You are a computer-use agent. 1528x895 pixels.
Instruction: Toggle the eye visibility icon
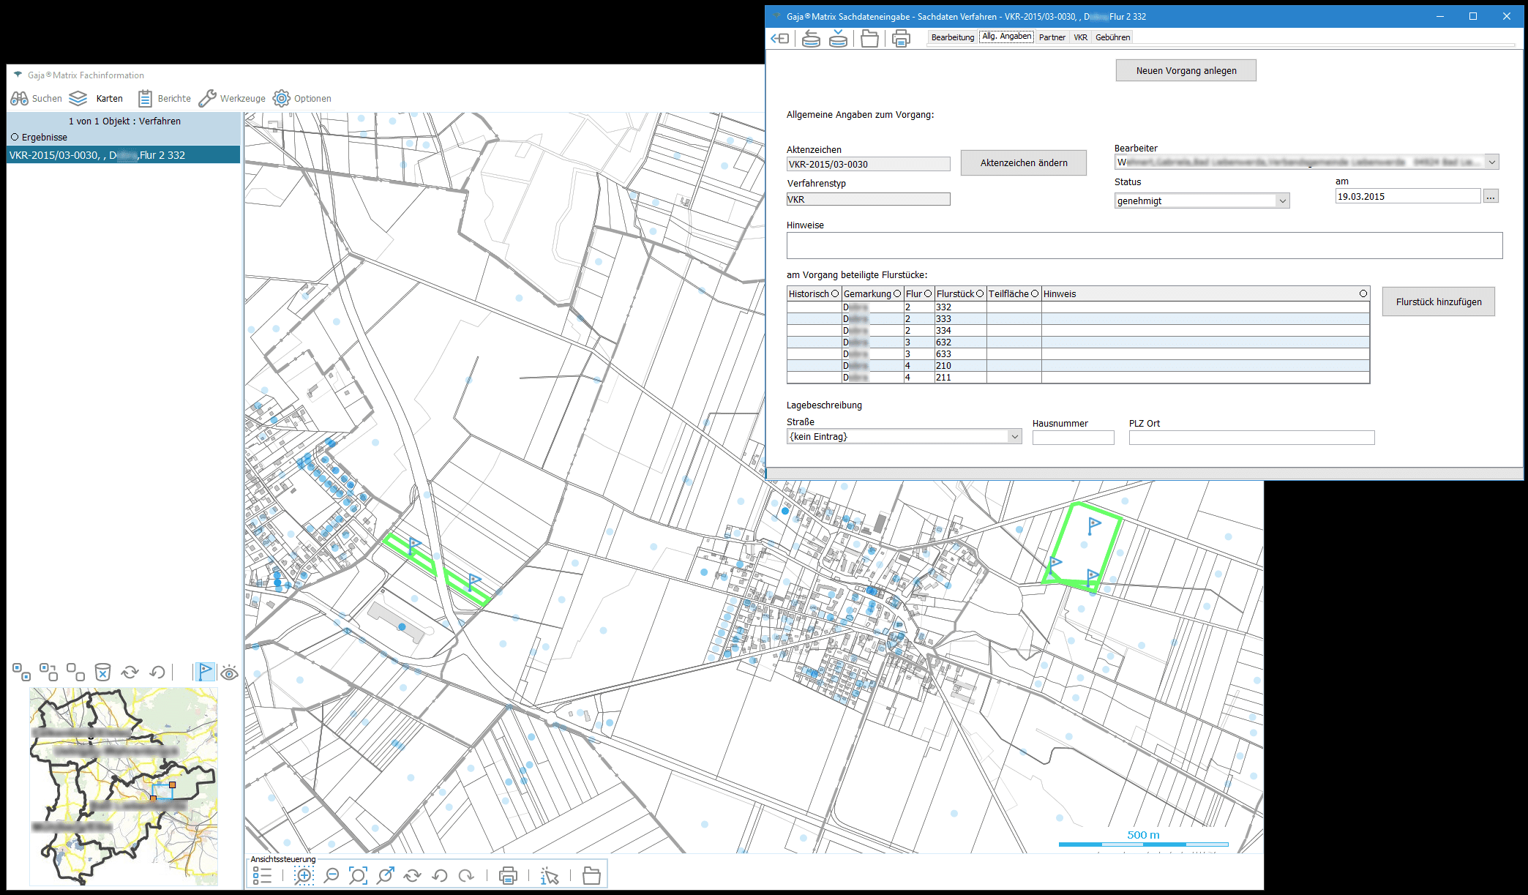229,673
